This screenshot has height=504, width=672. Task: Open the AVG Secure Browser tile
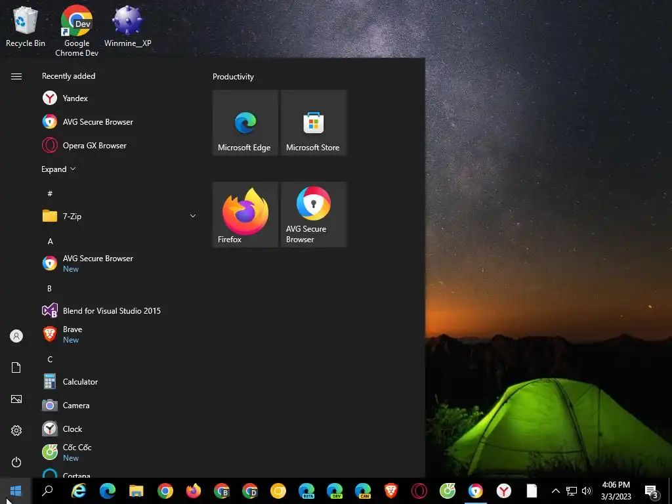click(x=313, y=215)
